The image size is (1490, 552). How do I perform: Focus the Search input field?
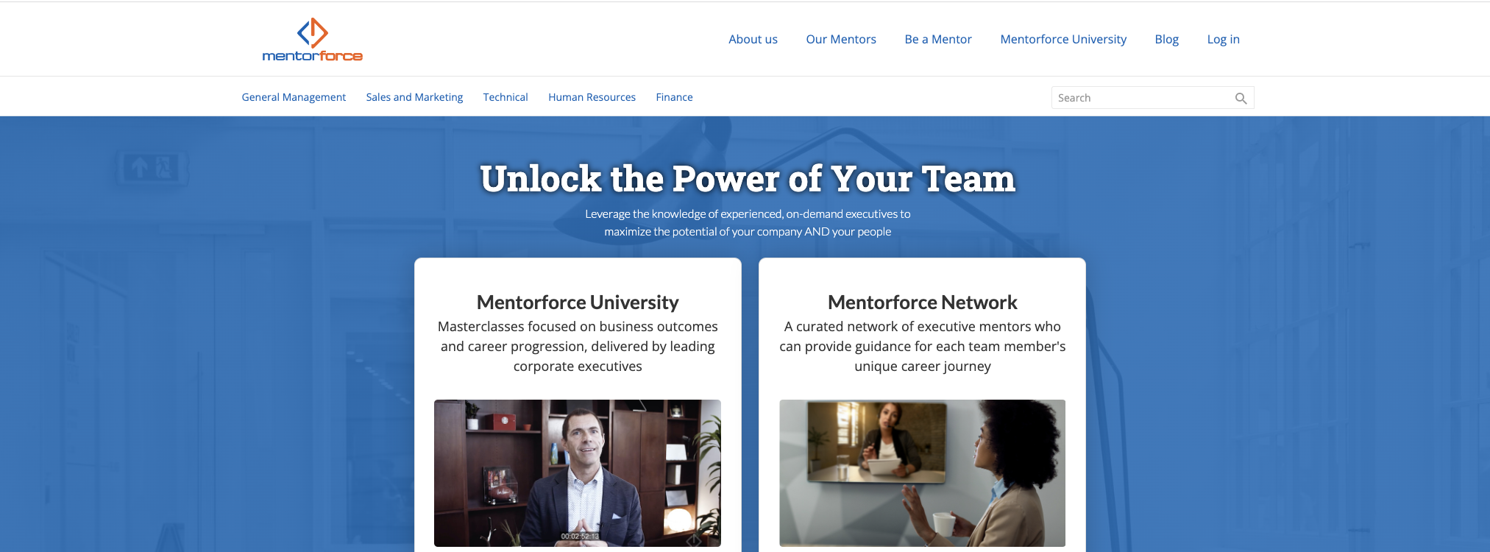point(1143,98)
